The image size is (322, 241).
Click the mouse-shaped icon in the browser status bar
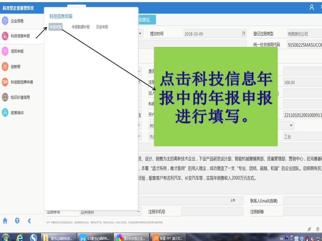point(318,229)
